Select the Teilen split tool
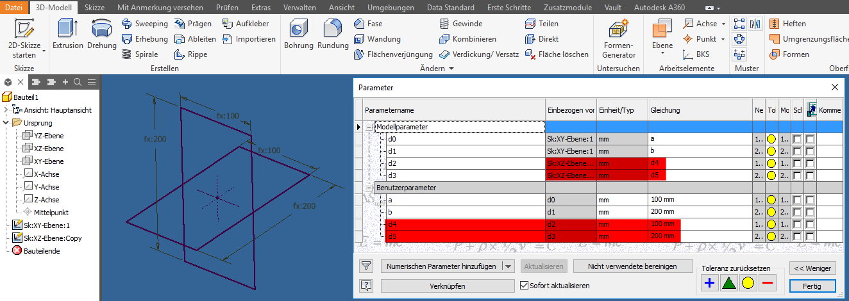The image size is (849, 301). (x=542, y=24)
